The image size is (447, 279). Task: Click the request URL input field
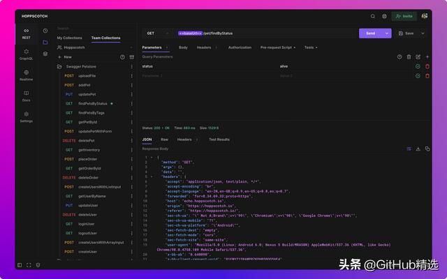point(265,33)
